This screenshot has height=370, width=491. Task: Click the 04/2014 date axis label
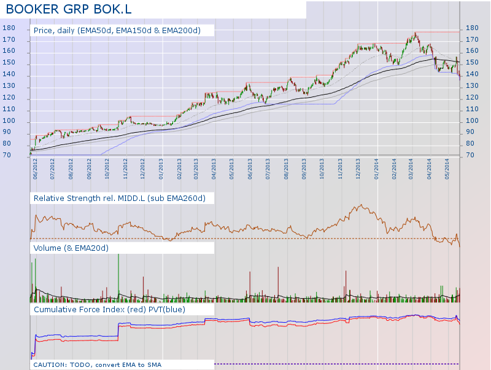[x=429, y=169]
